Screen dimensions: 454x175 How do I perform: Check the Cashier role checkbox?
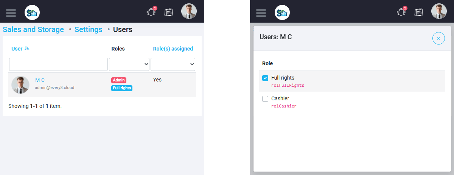(265, 99)
